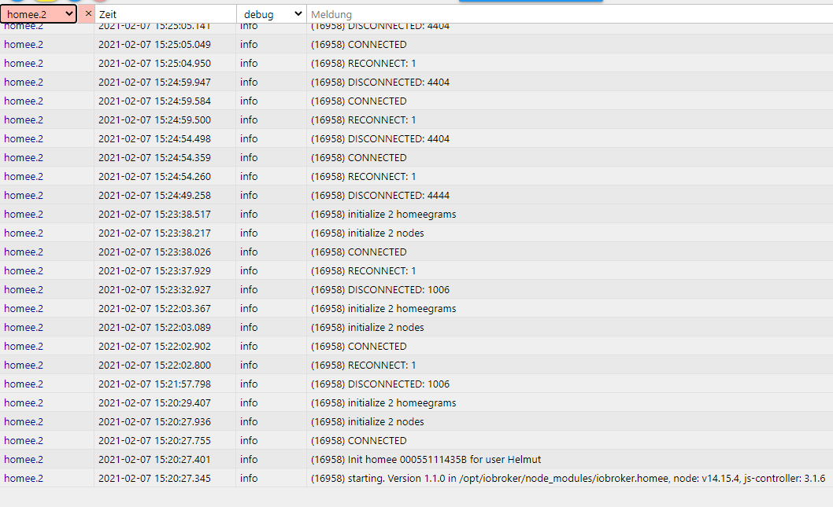Viewport: 833px width, 507px height.
Task: Select timestamp 2021-02-07 15:24:49.258
Action: tap(154, 195)
